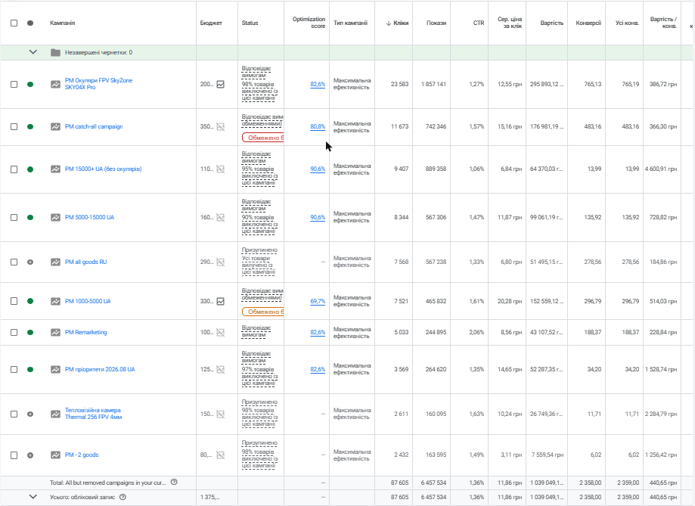Click the campaign type icon of PM Remarketing
695x506 pixels.
tap(55, 332)
